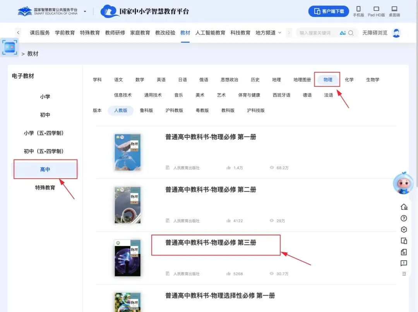Open the 物理必修 第一册 cover thumbnail

(x=127, y=152)
